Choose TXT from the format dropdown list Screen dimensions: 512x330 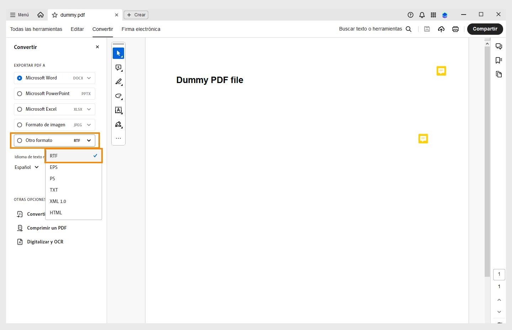(x=54, y=190)
